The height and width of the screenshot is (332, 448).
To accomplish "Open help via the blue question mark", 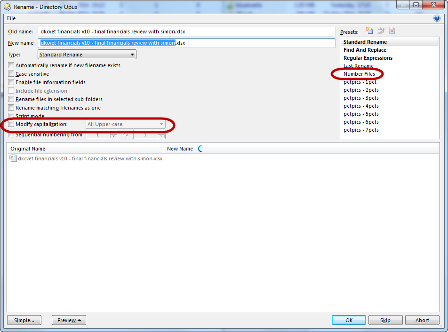I will [x=437, y=18].
